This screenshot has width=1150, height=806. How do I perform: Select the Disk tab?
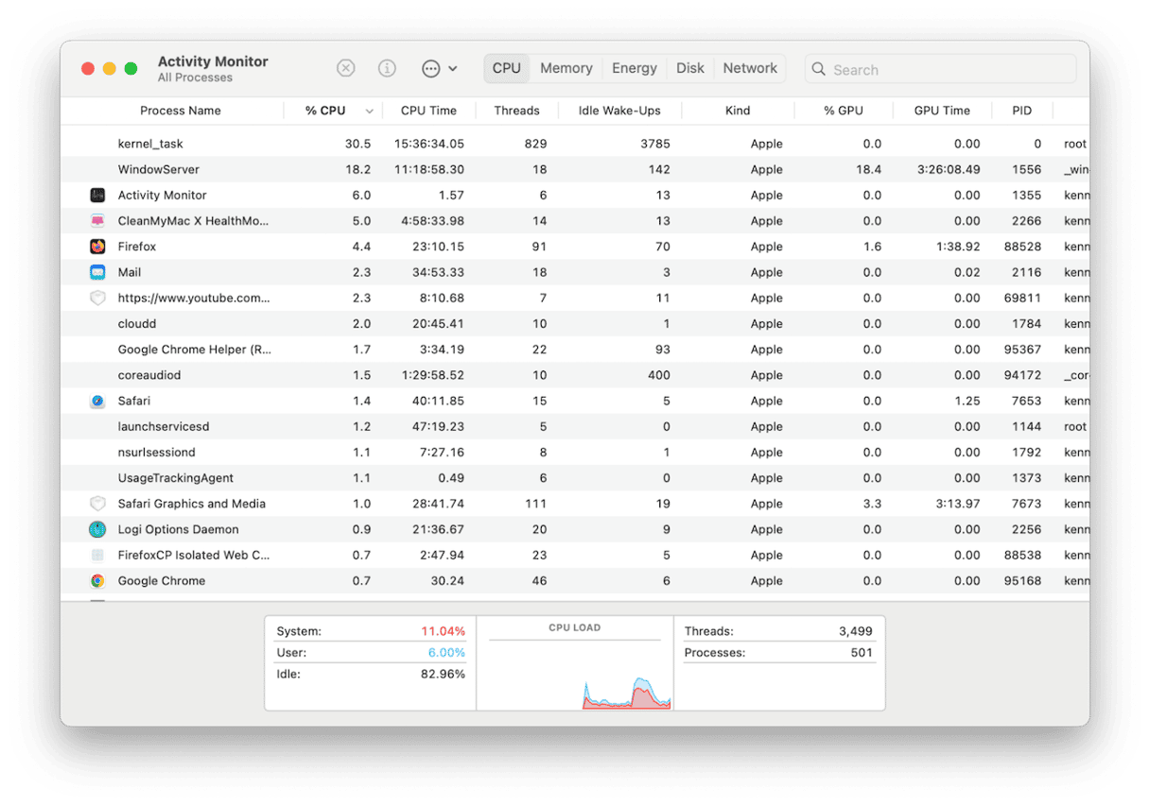click(x=689, y=68)
